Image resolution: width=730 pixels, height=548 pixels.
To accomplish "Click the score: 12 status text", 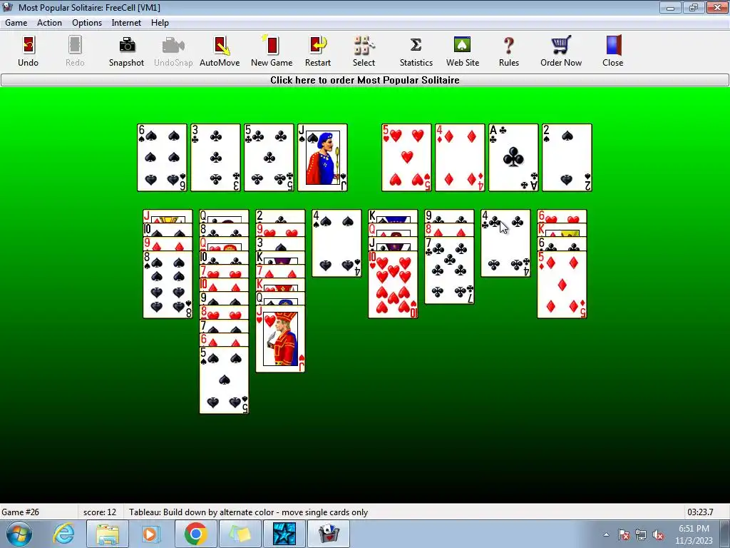I will [100, 512].
